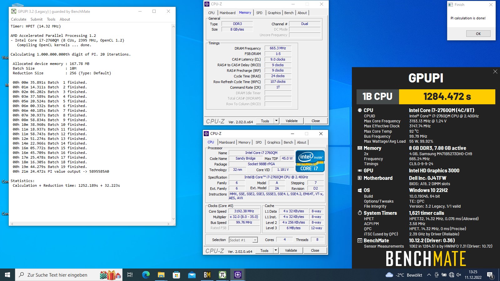The image size is (500, 281).
Task: Expand Tools dropdown arrow in upper CPU-Z
Action: point(276,121)
